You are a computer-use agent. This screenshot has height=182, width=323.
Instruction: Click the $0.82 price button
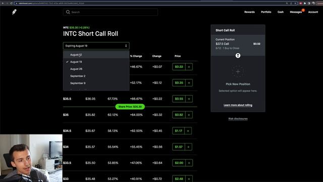179,115
